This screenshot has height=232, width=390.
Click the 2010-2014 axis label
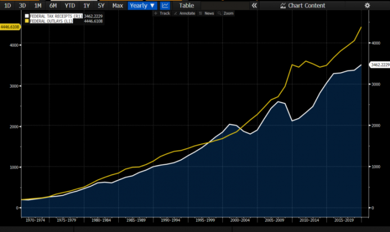point(309,220)
